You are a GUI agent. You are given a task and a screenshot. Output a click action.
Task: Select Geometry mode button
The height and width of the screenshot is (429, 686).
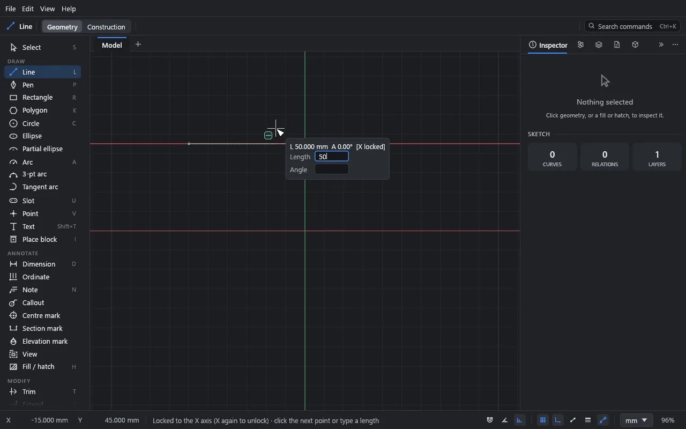tap(62, 27)
